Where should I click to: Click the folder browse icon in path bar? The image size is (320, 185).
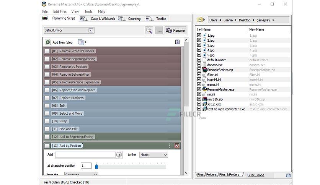(200, 20)
